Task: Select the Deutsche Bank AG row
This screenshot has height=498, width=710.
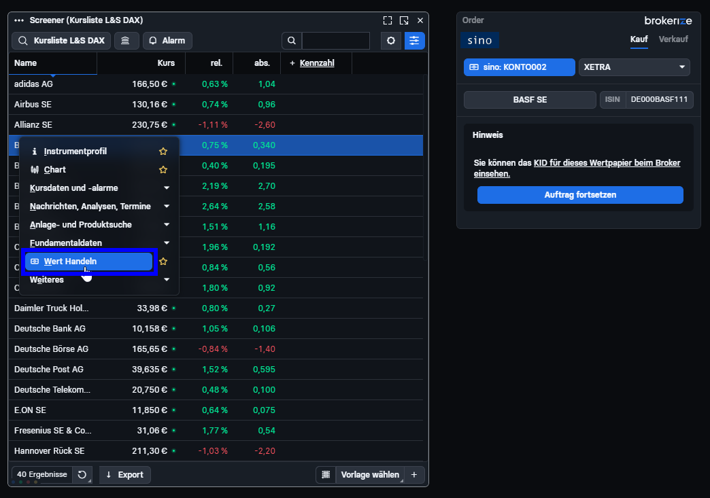Action: pyautogui.click(x=216, y=329)
